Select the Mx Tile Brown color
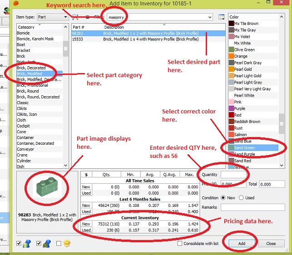 pos(253,24)
